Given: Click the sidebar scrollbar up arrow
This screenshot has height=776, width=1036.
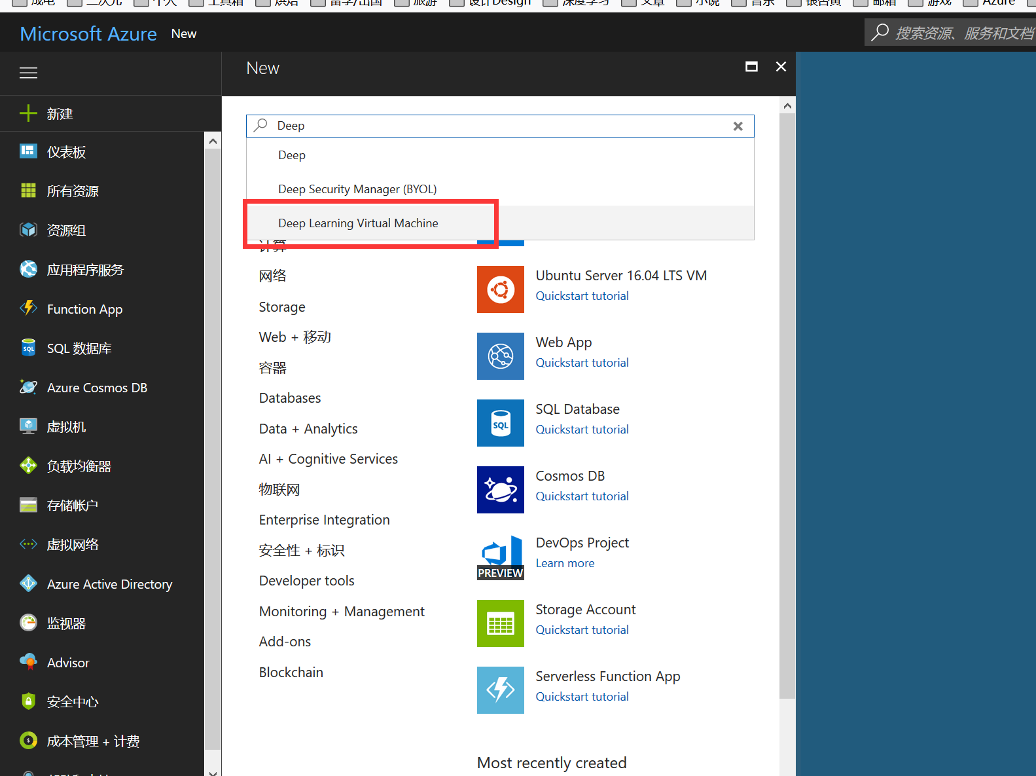Looking at the screenshot, I should point(213,141).
